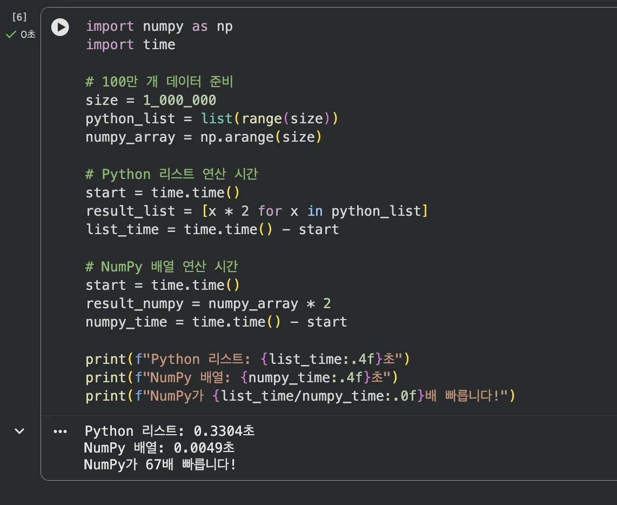Screen dimensions: 617x505
Task: Collapse the cell output with chevron
Action: 19,431
